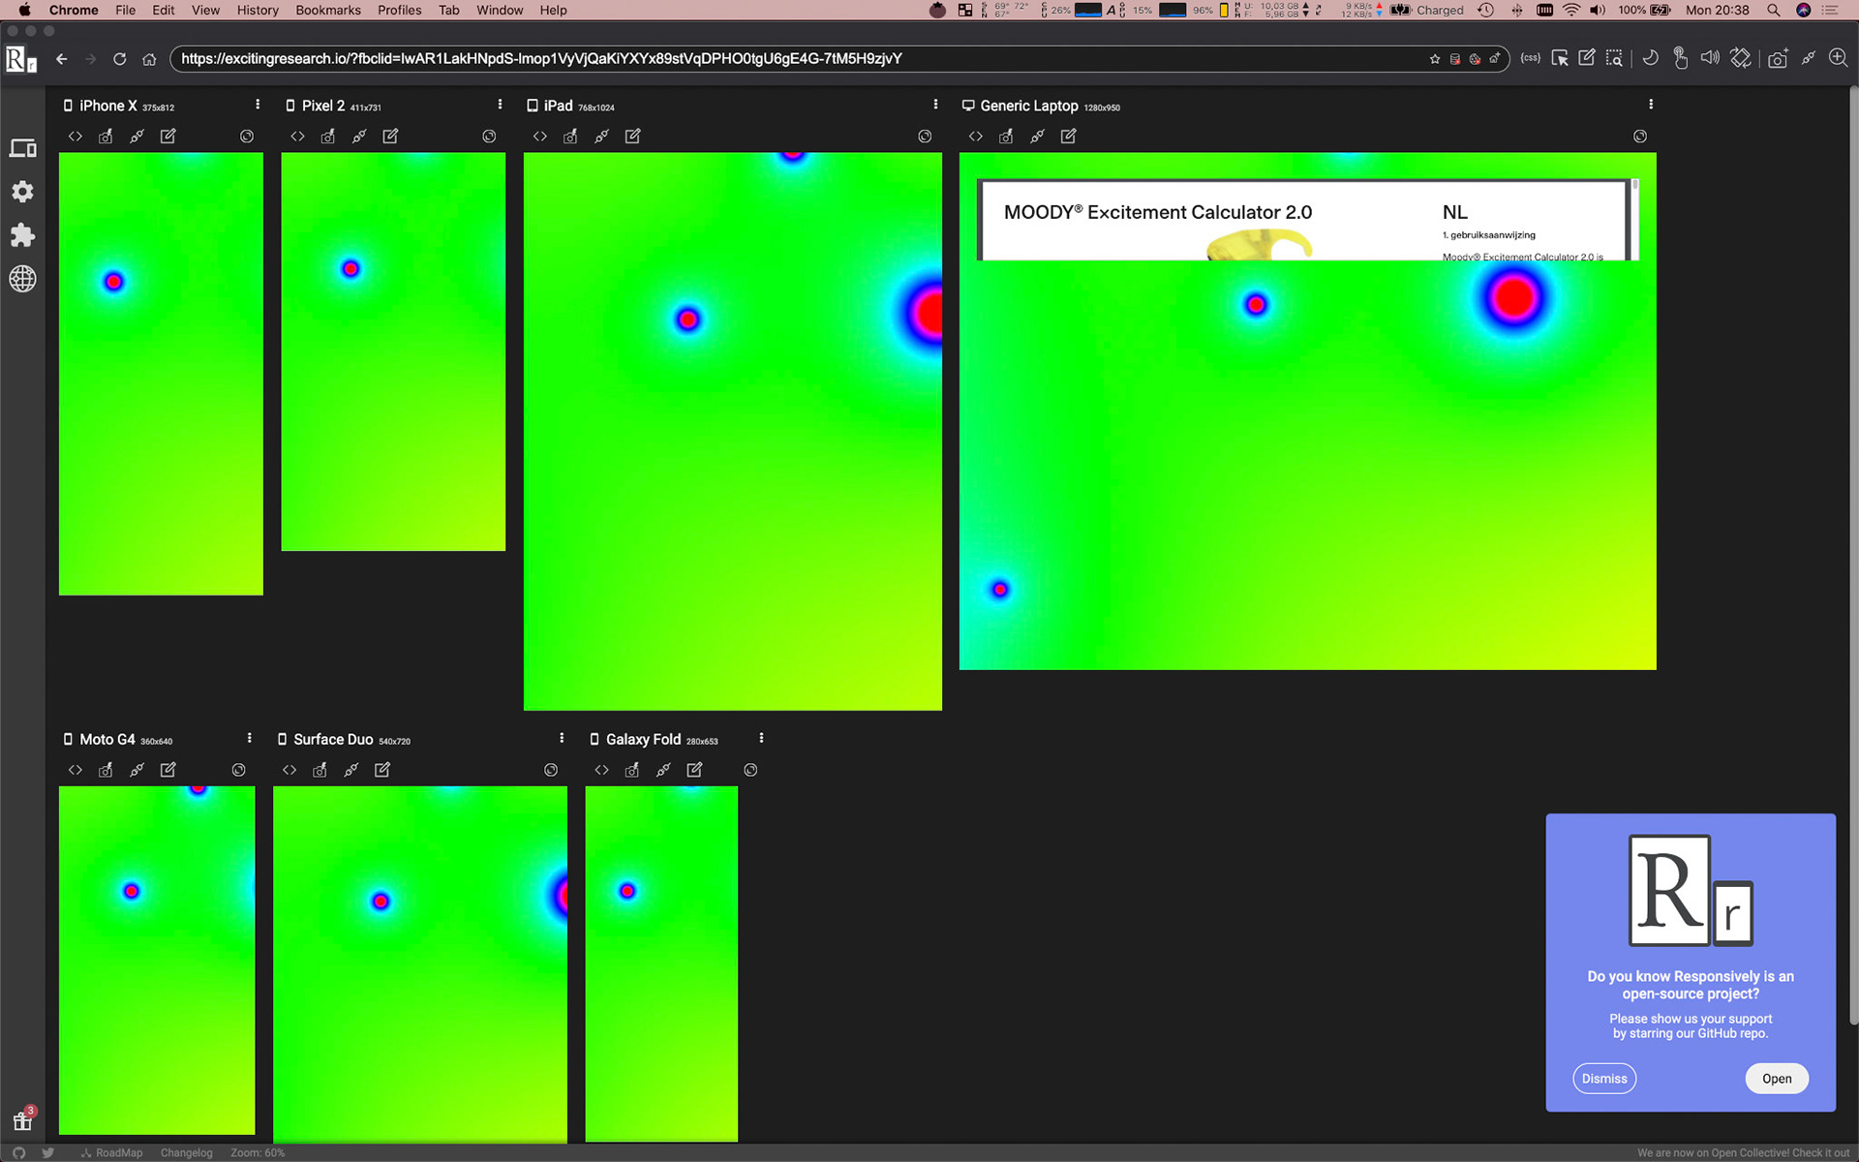Take quick screenshot of iPhone X
The width and height of the screenshot is (1859, 1162).
tap(106, 137)
